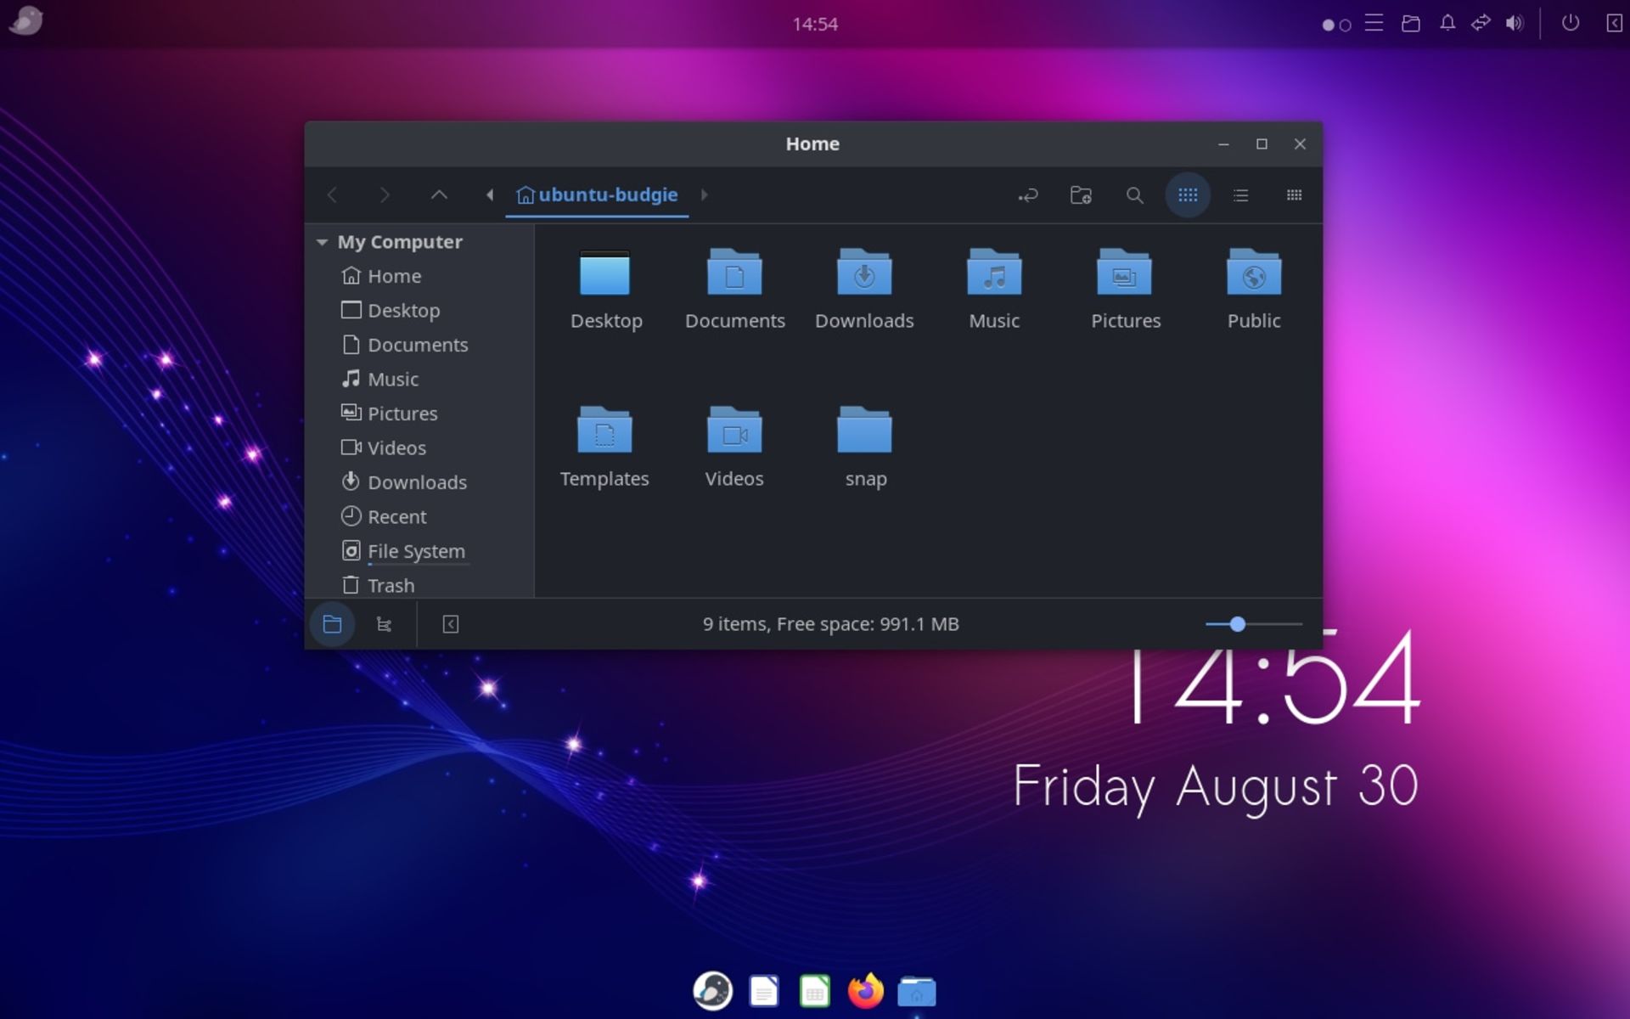Select the Downloads folder in sidebar
The image size is (1630, 1019).
[417, 481]
